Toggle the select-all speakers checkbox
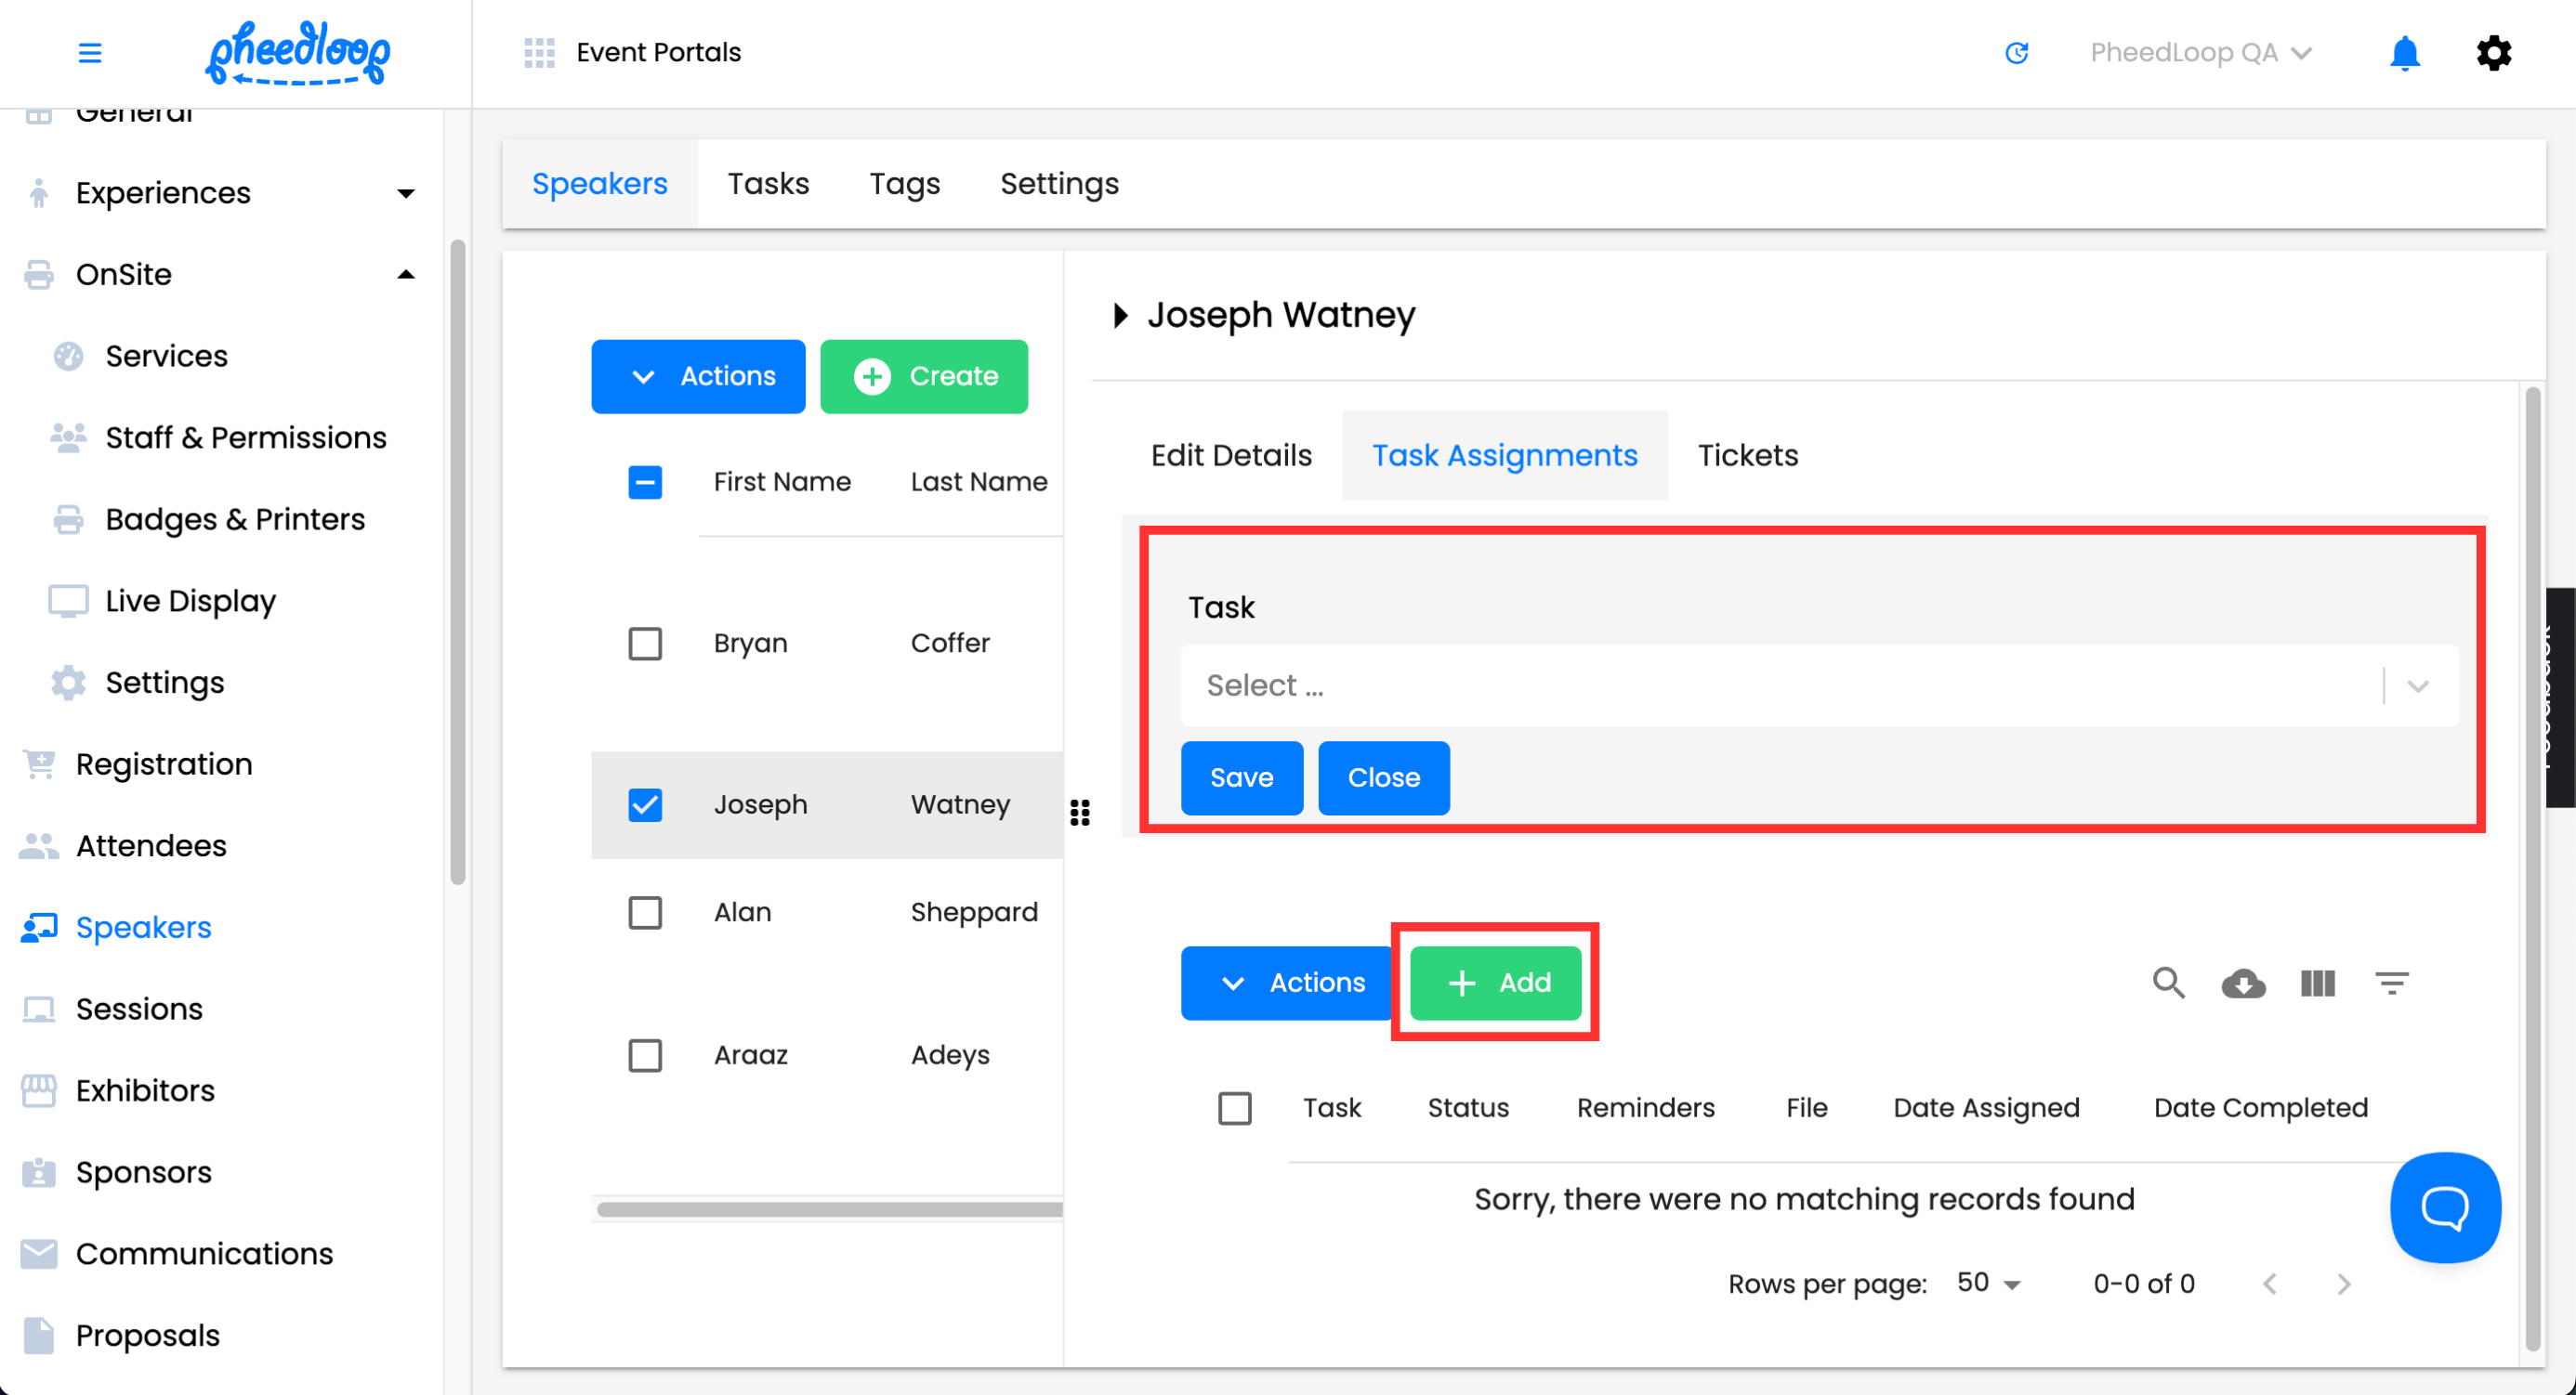Image resolution: width=2576 pixels, height=1395 pixels. [645, 483]
